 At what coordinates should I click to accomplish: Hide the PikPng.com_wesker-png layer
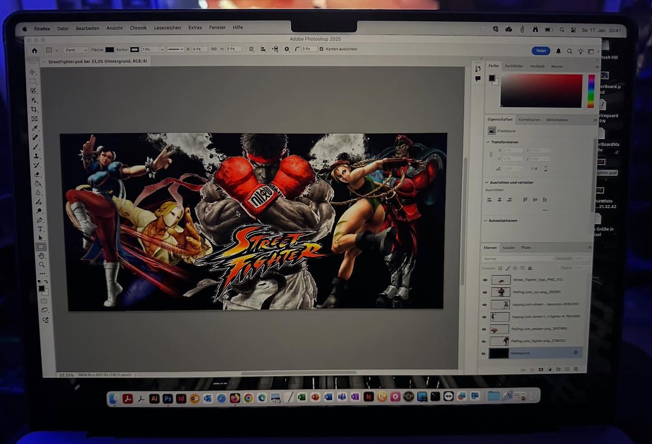tap(484, 329)
